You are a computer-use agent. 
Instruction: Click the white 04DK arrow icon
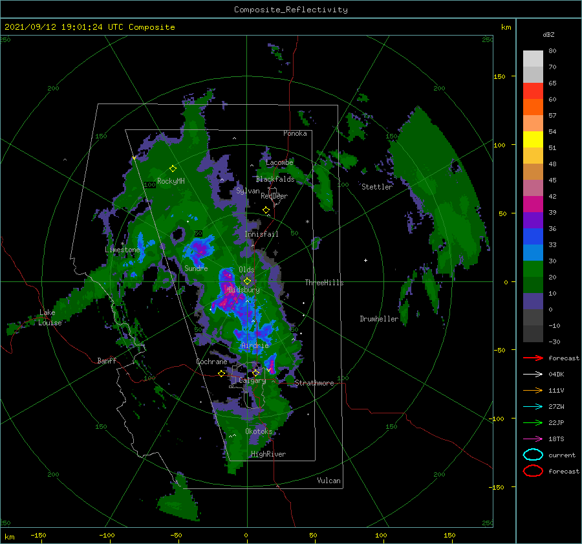click(x=533, y=375)
